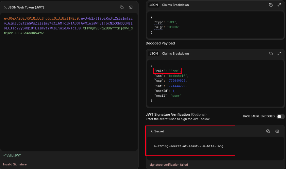Focus the secret input containing a-string-secret-at-least-256-bits-long
The image size is (286, 169).
189,146
